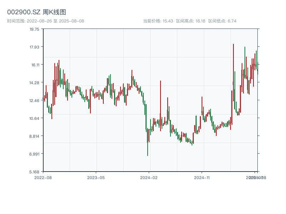Click the 5.168 y-axis label
The width and height of the screenshot is (286, 214).
34,172
